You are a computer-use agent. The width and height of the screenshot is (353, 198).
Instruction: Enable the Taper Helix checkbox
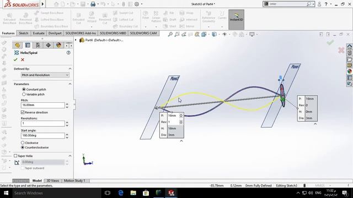tap(15, 156)
